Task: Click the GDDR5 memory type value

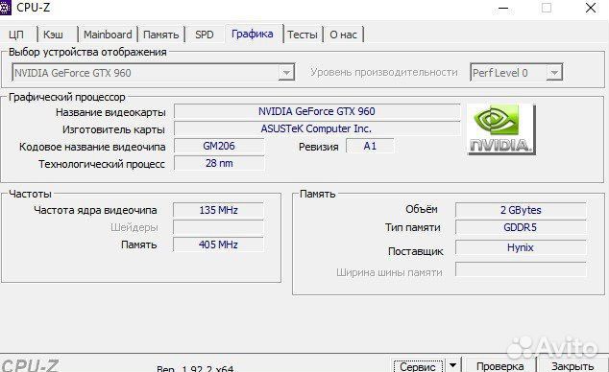Action: pos(521,227)
